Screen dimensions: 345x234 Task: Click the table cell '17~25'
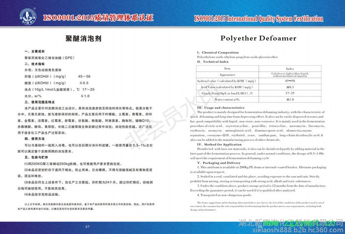[x=290, y=93]
